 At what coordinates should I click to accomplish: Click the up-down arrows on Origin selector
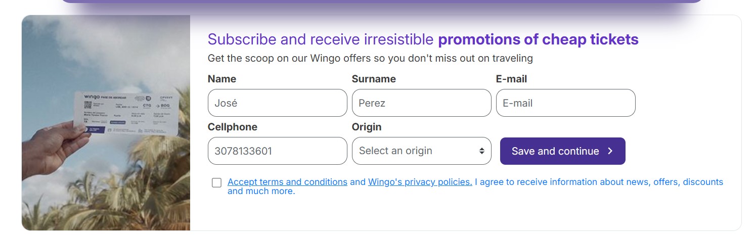pos(482,151)
